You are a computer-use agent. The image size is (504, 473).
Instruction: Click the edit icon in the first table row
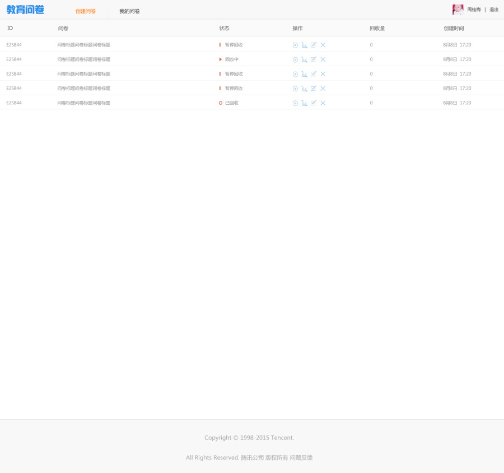[314, 45]
